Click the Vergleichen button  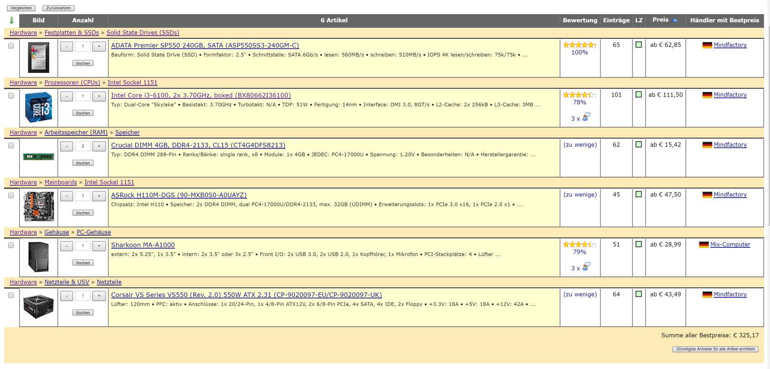[x=21, y=8]
